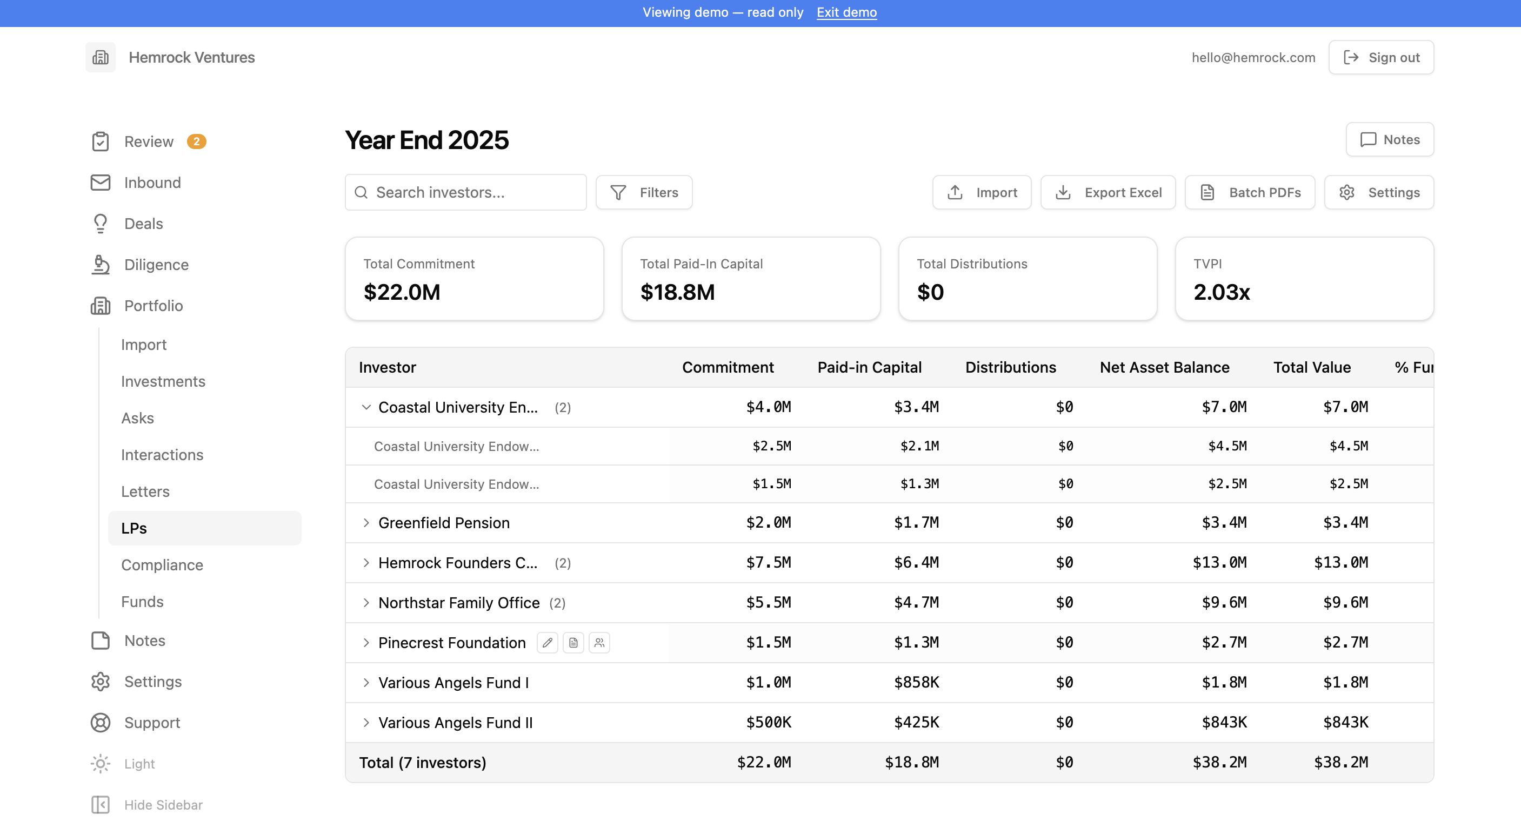The height and width of the screenshot is (822, 1521).
Task: Click the Export Excel button
Action: click(x=1108, y=192)
